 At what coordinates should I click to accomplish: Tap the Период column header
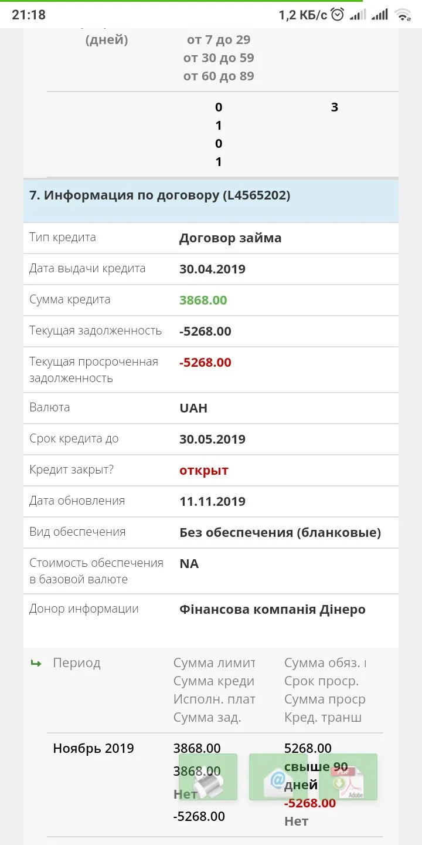(x=77, y=663)
